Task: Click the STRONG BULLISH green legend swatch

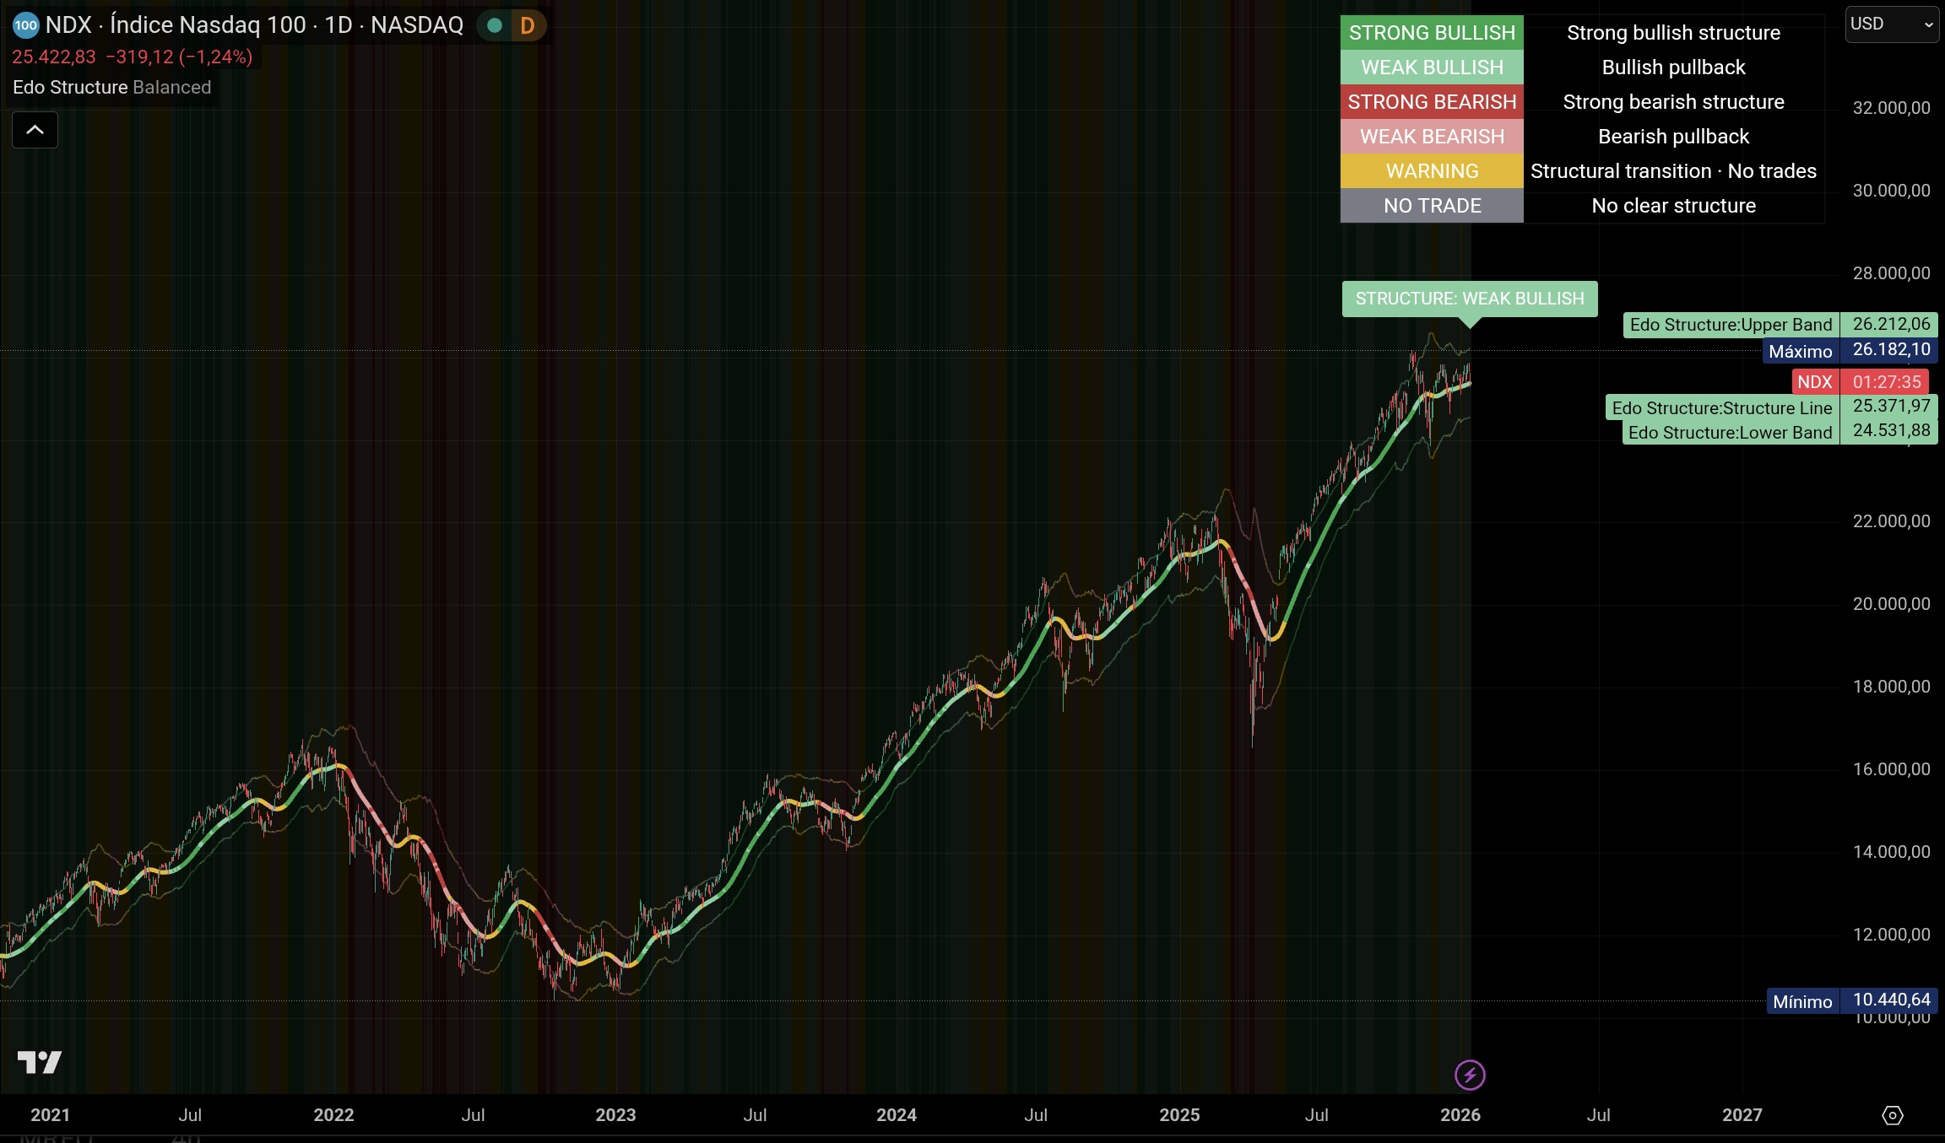Action: (x=1432, y=33)
